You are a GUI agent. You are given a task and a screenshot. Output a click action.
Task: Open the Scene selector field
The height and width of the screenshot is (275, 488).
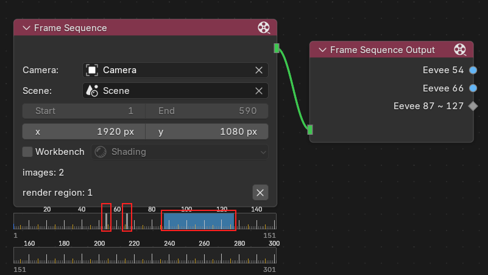175,91
